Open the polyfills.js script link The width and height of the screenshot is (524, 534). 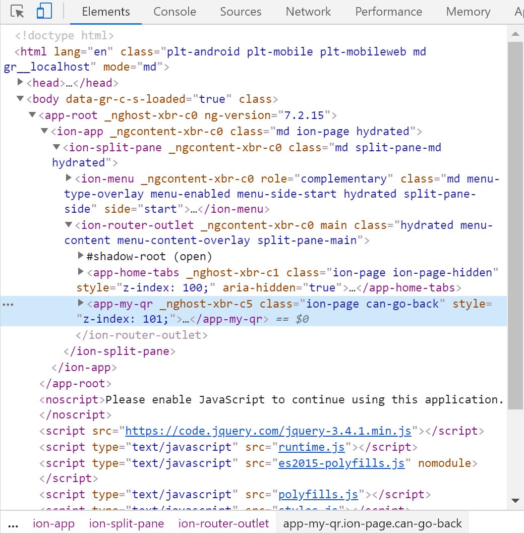coord(318,494)
